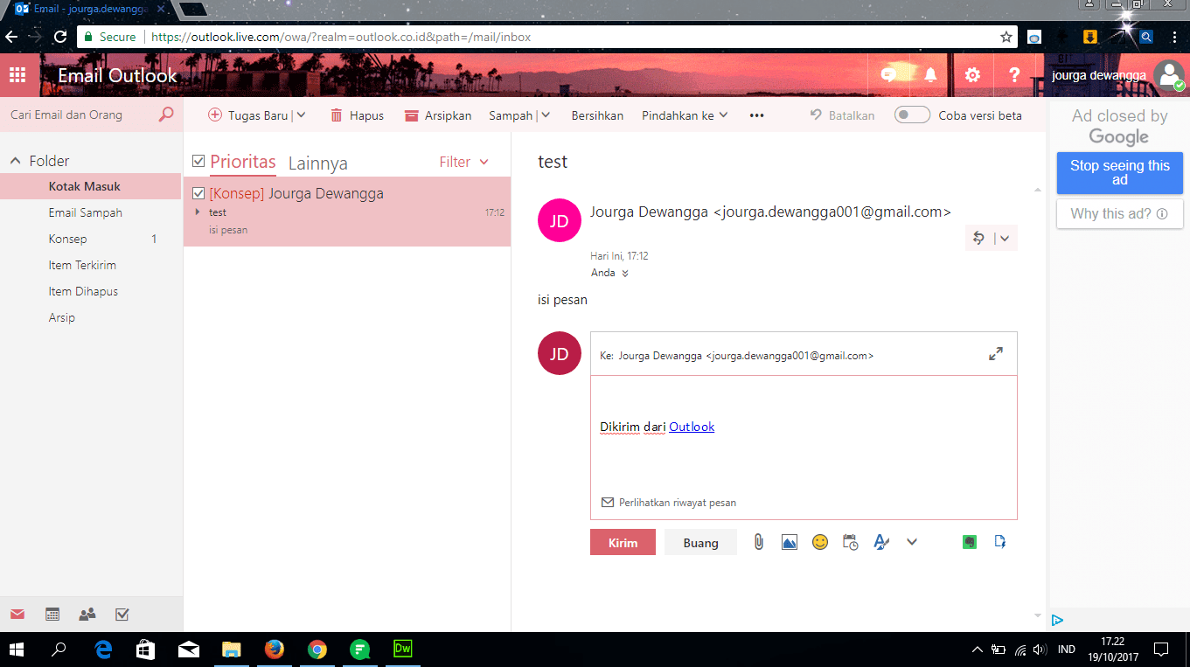Select the Lainnya tab

click(318, 163)
